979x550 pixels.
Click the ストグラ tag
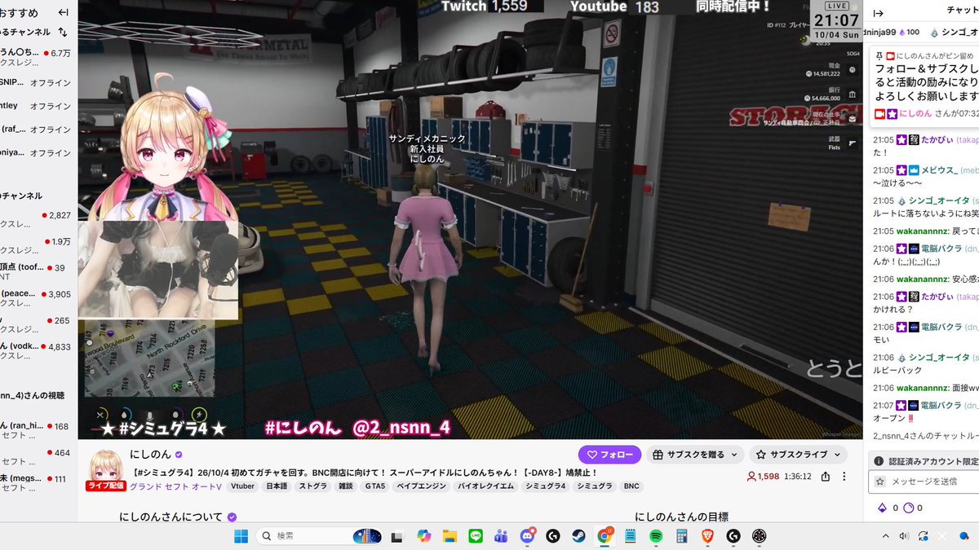click(x=312, y=486)
